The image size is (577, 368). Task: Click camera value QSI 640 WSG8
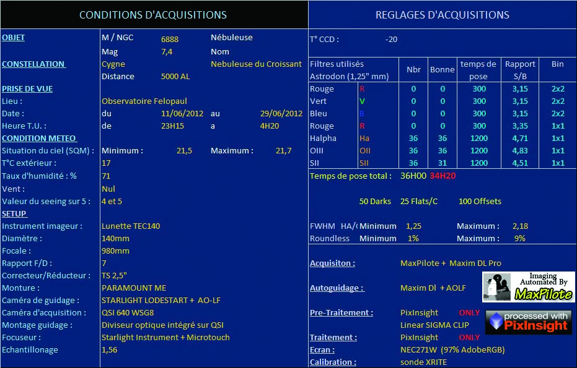[x=128, y=312]
